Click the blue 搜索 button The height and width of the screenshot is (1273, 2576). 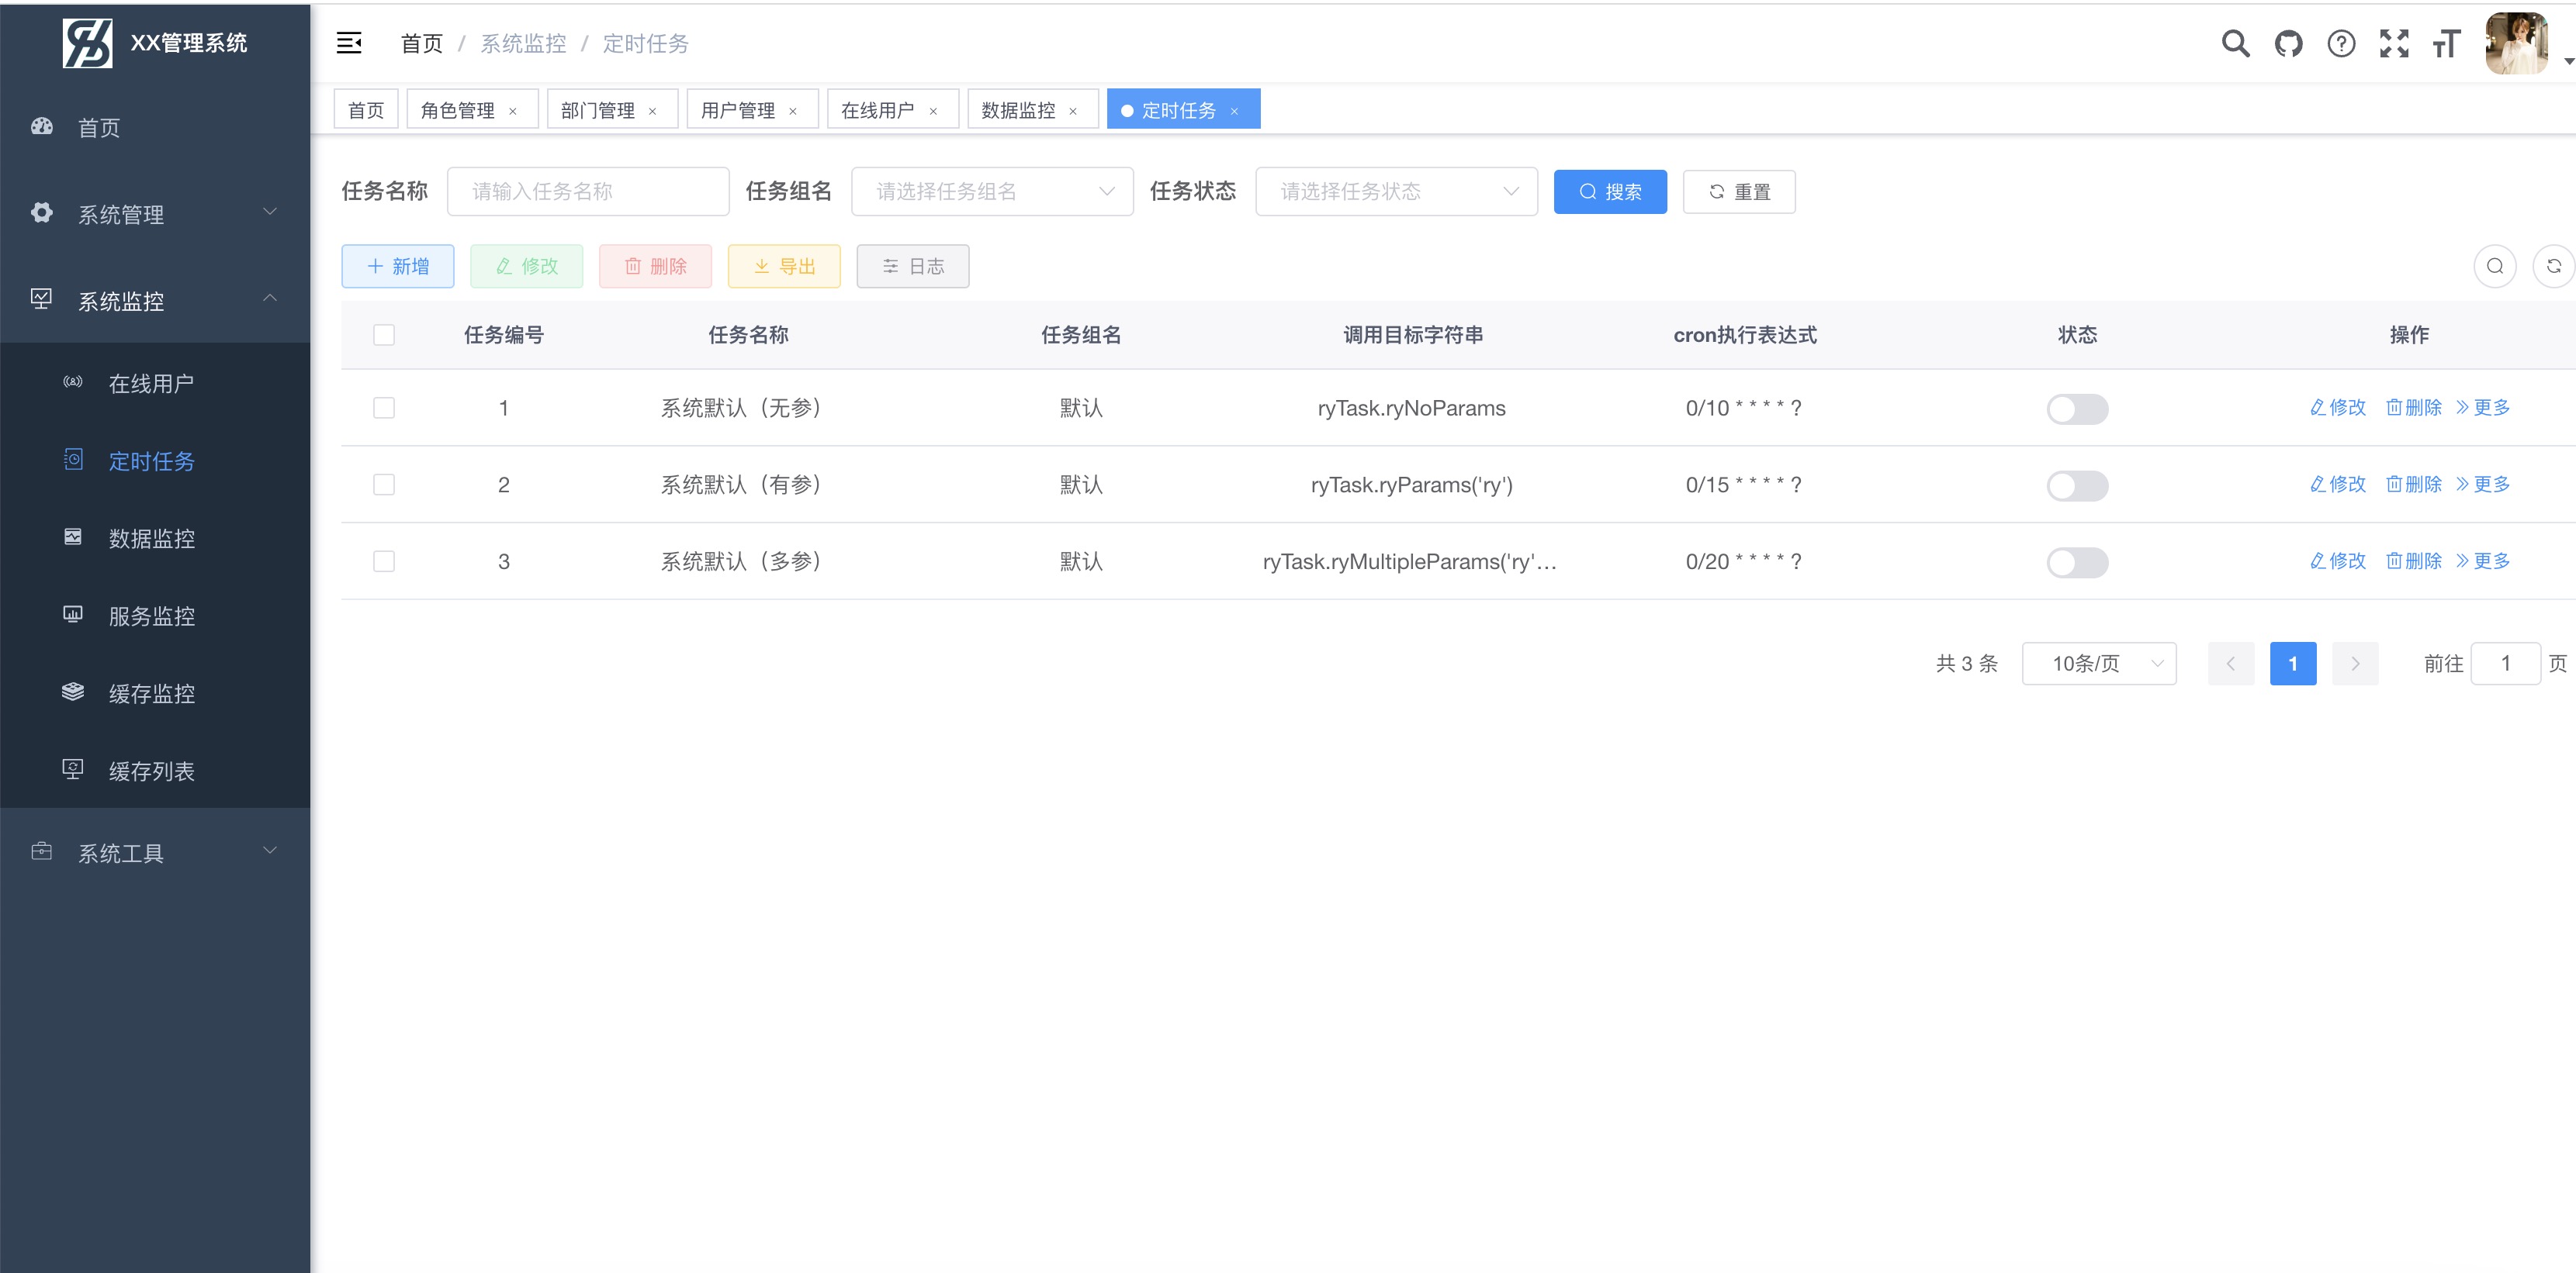click(1610, 191)
